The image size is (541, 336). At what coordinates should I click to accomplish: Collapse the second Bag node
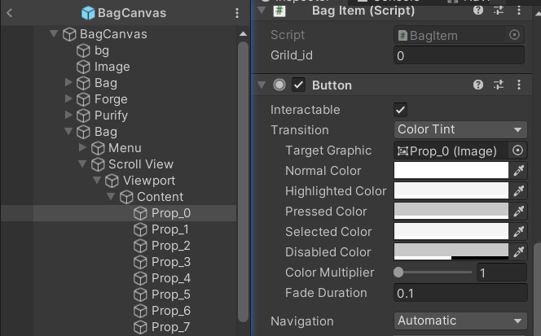pyautogui.click(x=68, y=131)
